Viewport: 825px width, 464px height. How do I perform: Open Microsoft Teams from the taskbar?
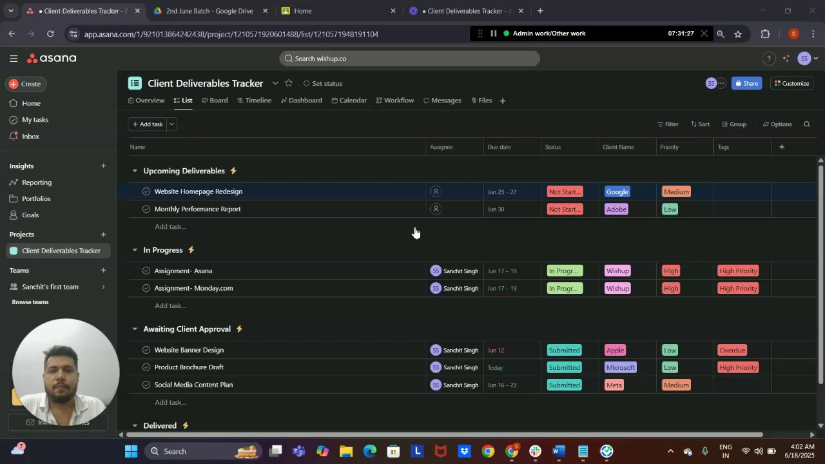pos(299,451)
